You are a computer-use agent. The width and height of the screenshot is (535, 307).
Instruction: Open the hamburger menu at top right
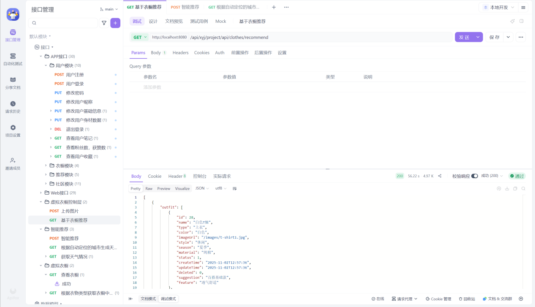pyautogui.click(x=523, y=8)
